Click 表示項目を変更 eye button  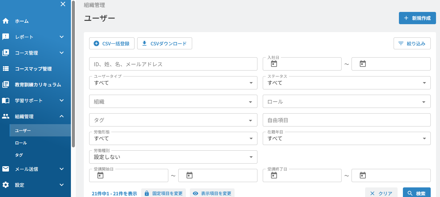click(212, 193)
